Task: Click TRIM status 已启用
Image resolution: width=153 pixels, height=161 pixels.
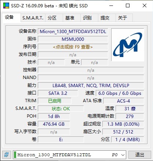Action: pos(55,101)
